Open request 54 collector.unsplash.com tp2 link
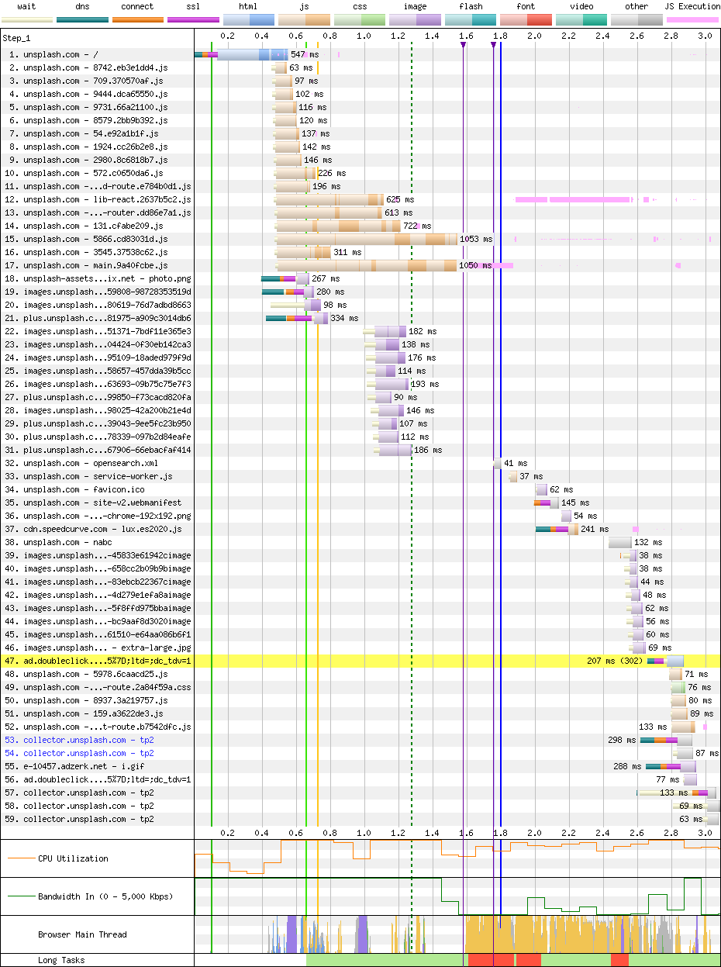Viewport: 721px width, 967px height. coord(88,754)
